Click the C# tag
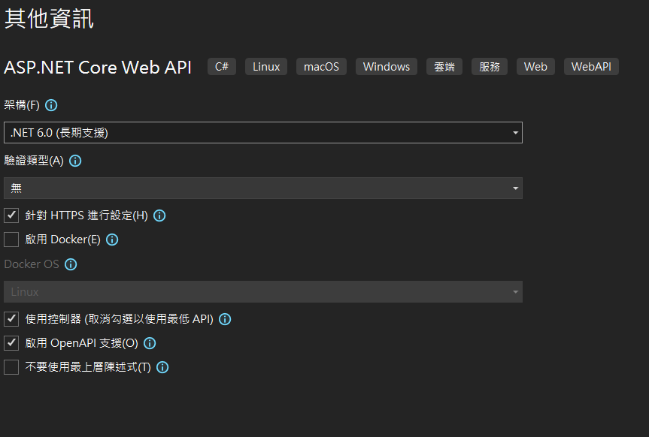649x437 pixels. (x=222, y=67)
